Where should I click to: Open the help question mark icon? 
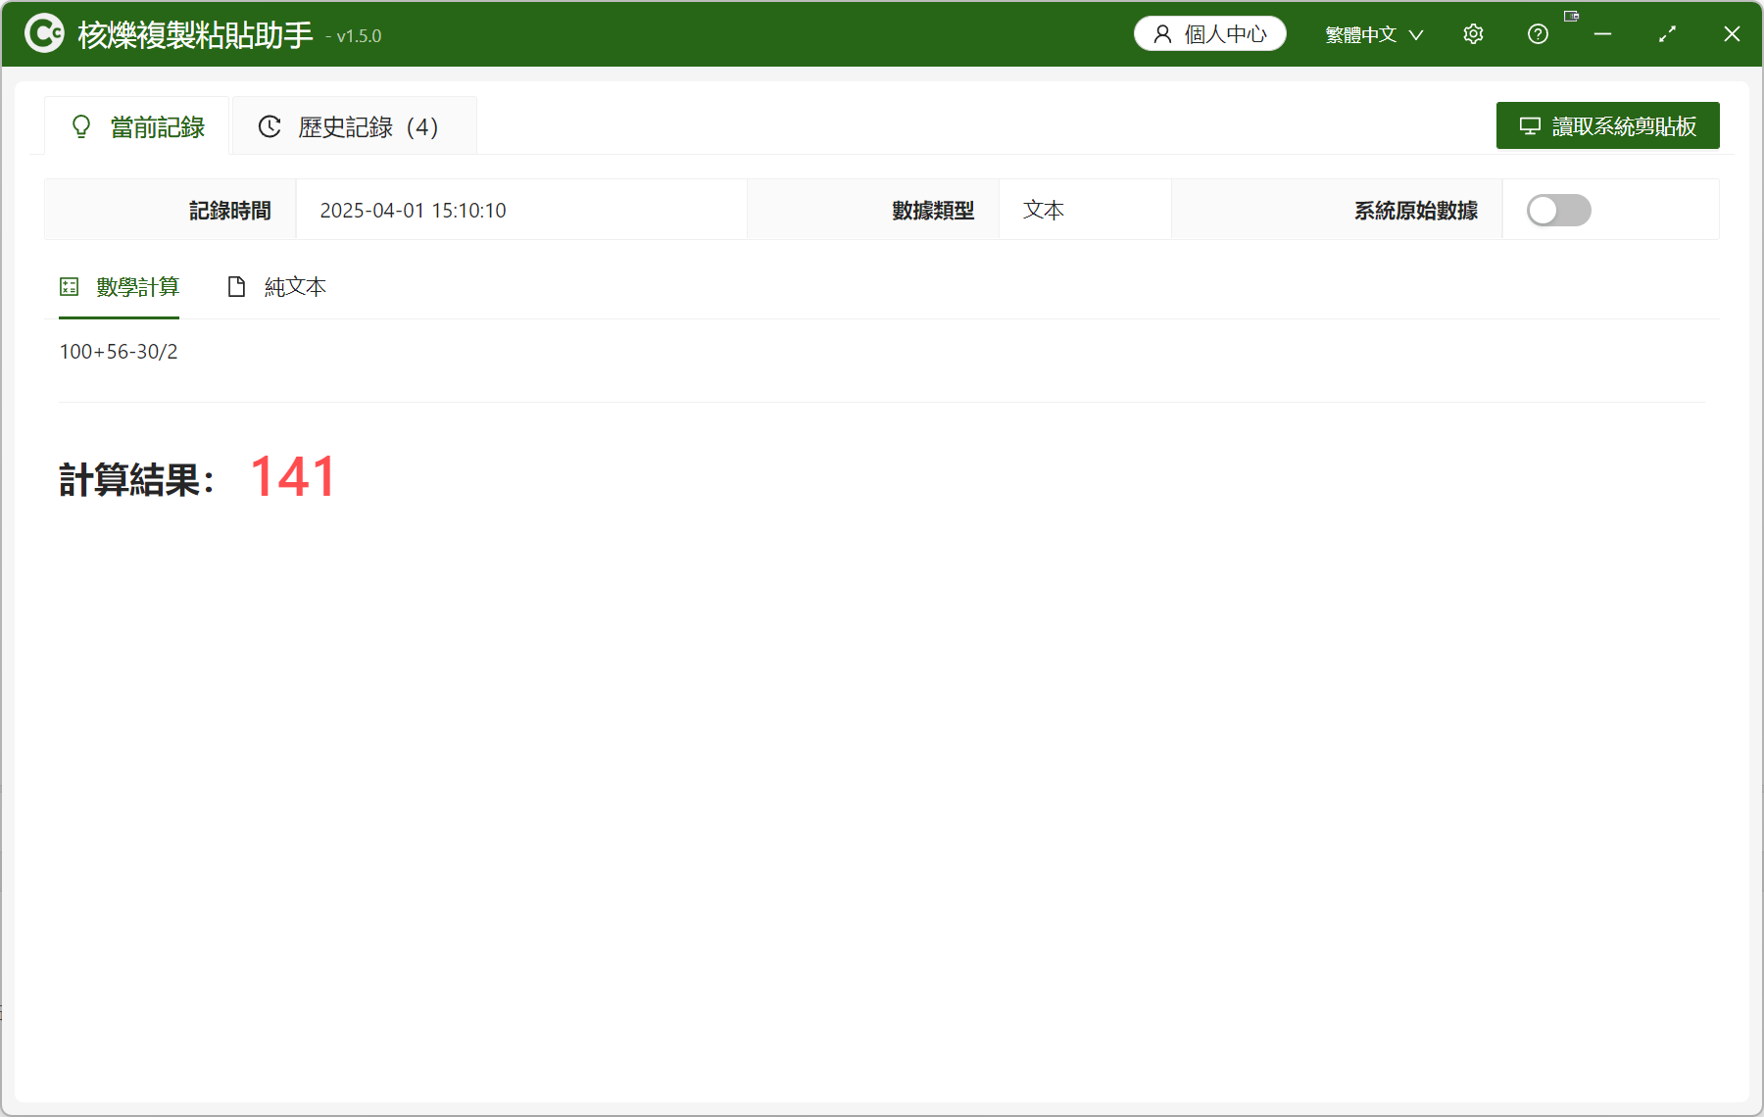1538,34
